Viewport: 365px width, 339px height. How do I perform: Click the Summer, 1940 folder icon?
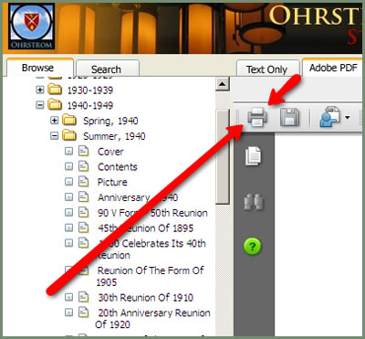(x=69, y=135)
